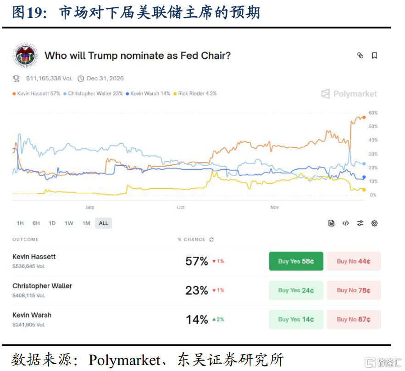Click the Federal Reserve seal thumbnail
Viewport: 405px width, 371px height.
(26, 56)
